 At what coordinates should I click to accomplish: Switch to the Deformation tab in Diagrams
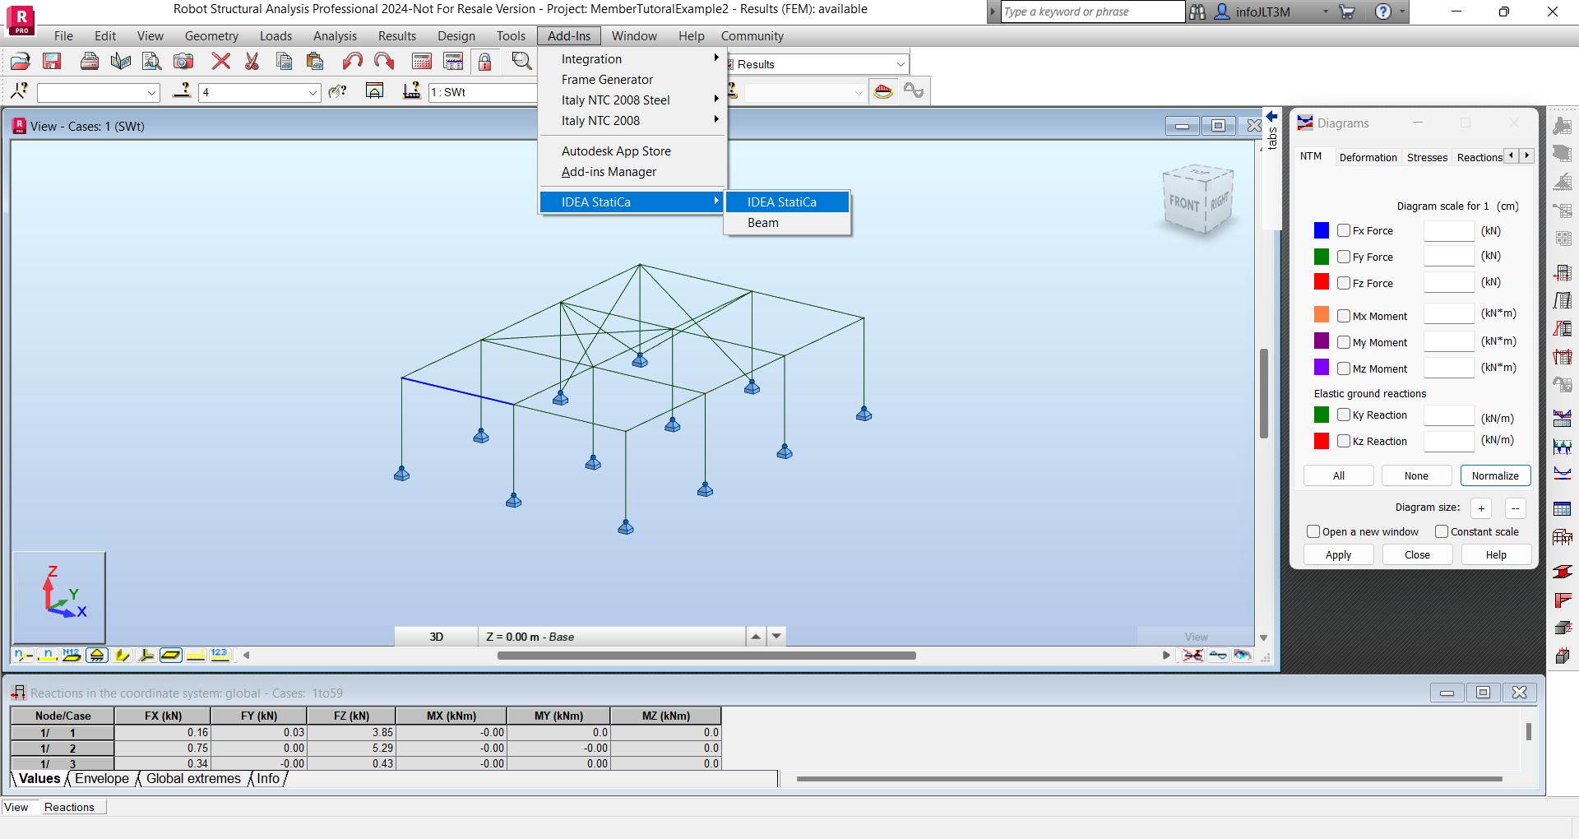click(x=1368, y=157)
